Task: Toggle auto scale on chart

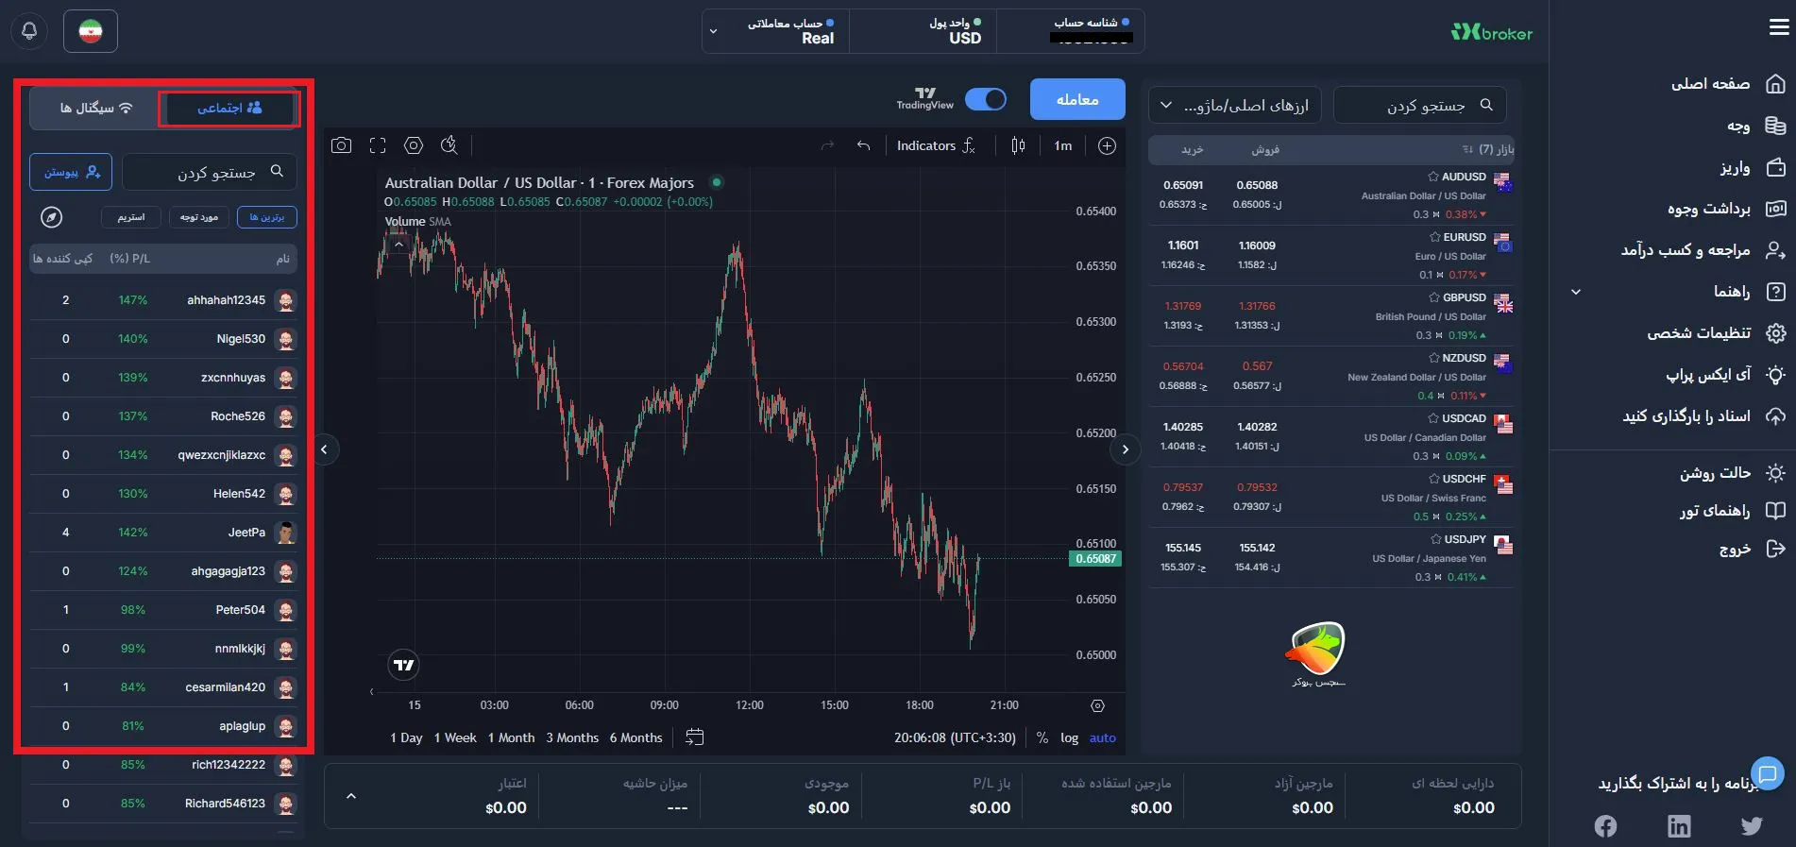Action: [1102, 737]
